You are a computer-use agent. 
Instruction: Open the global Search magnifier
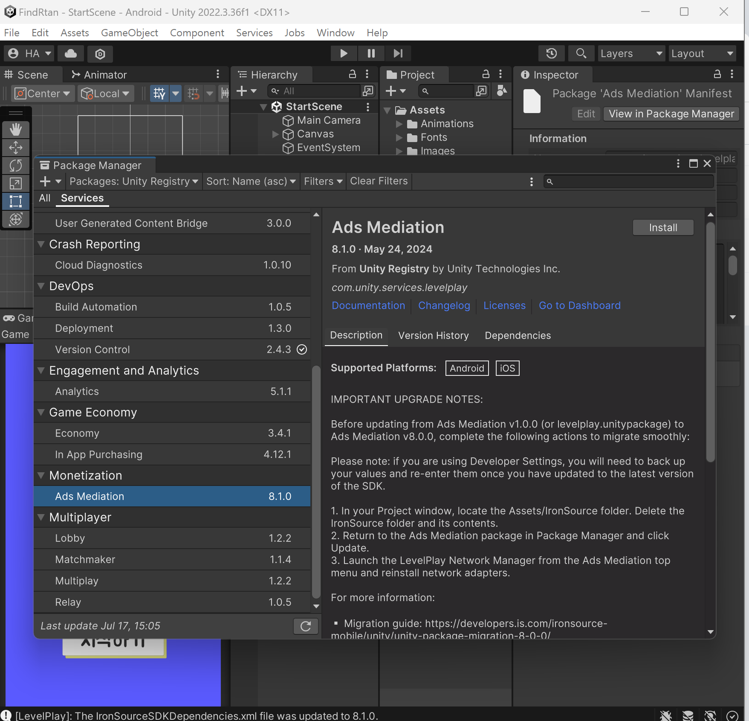[x=581, y=54]
